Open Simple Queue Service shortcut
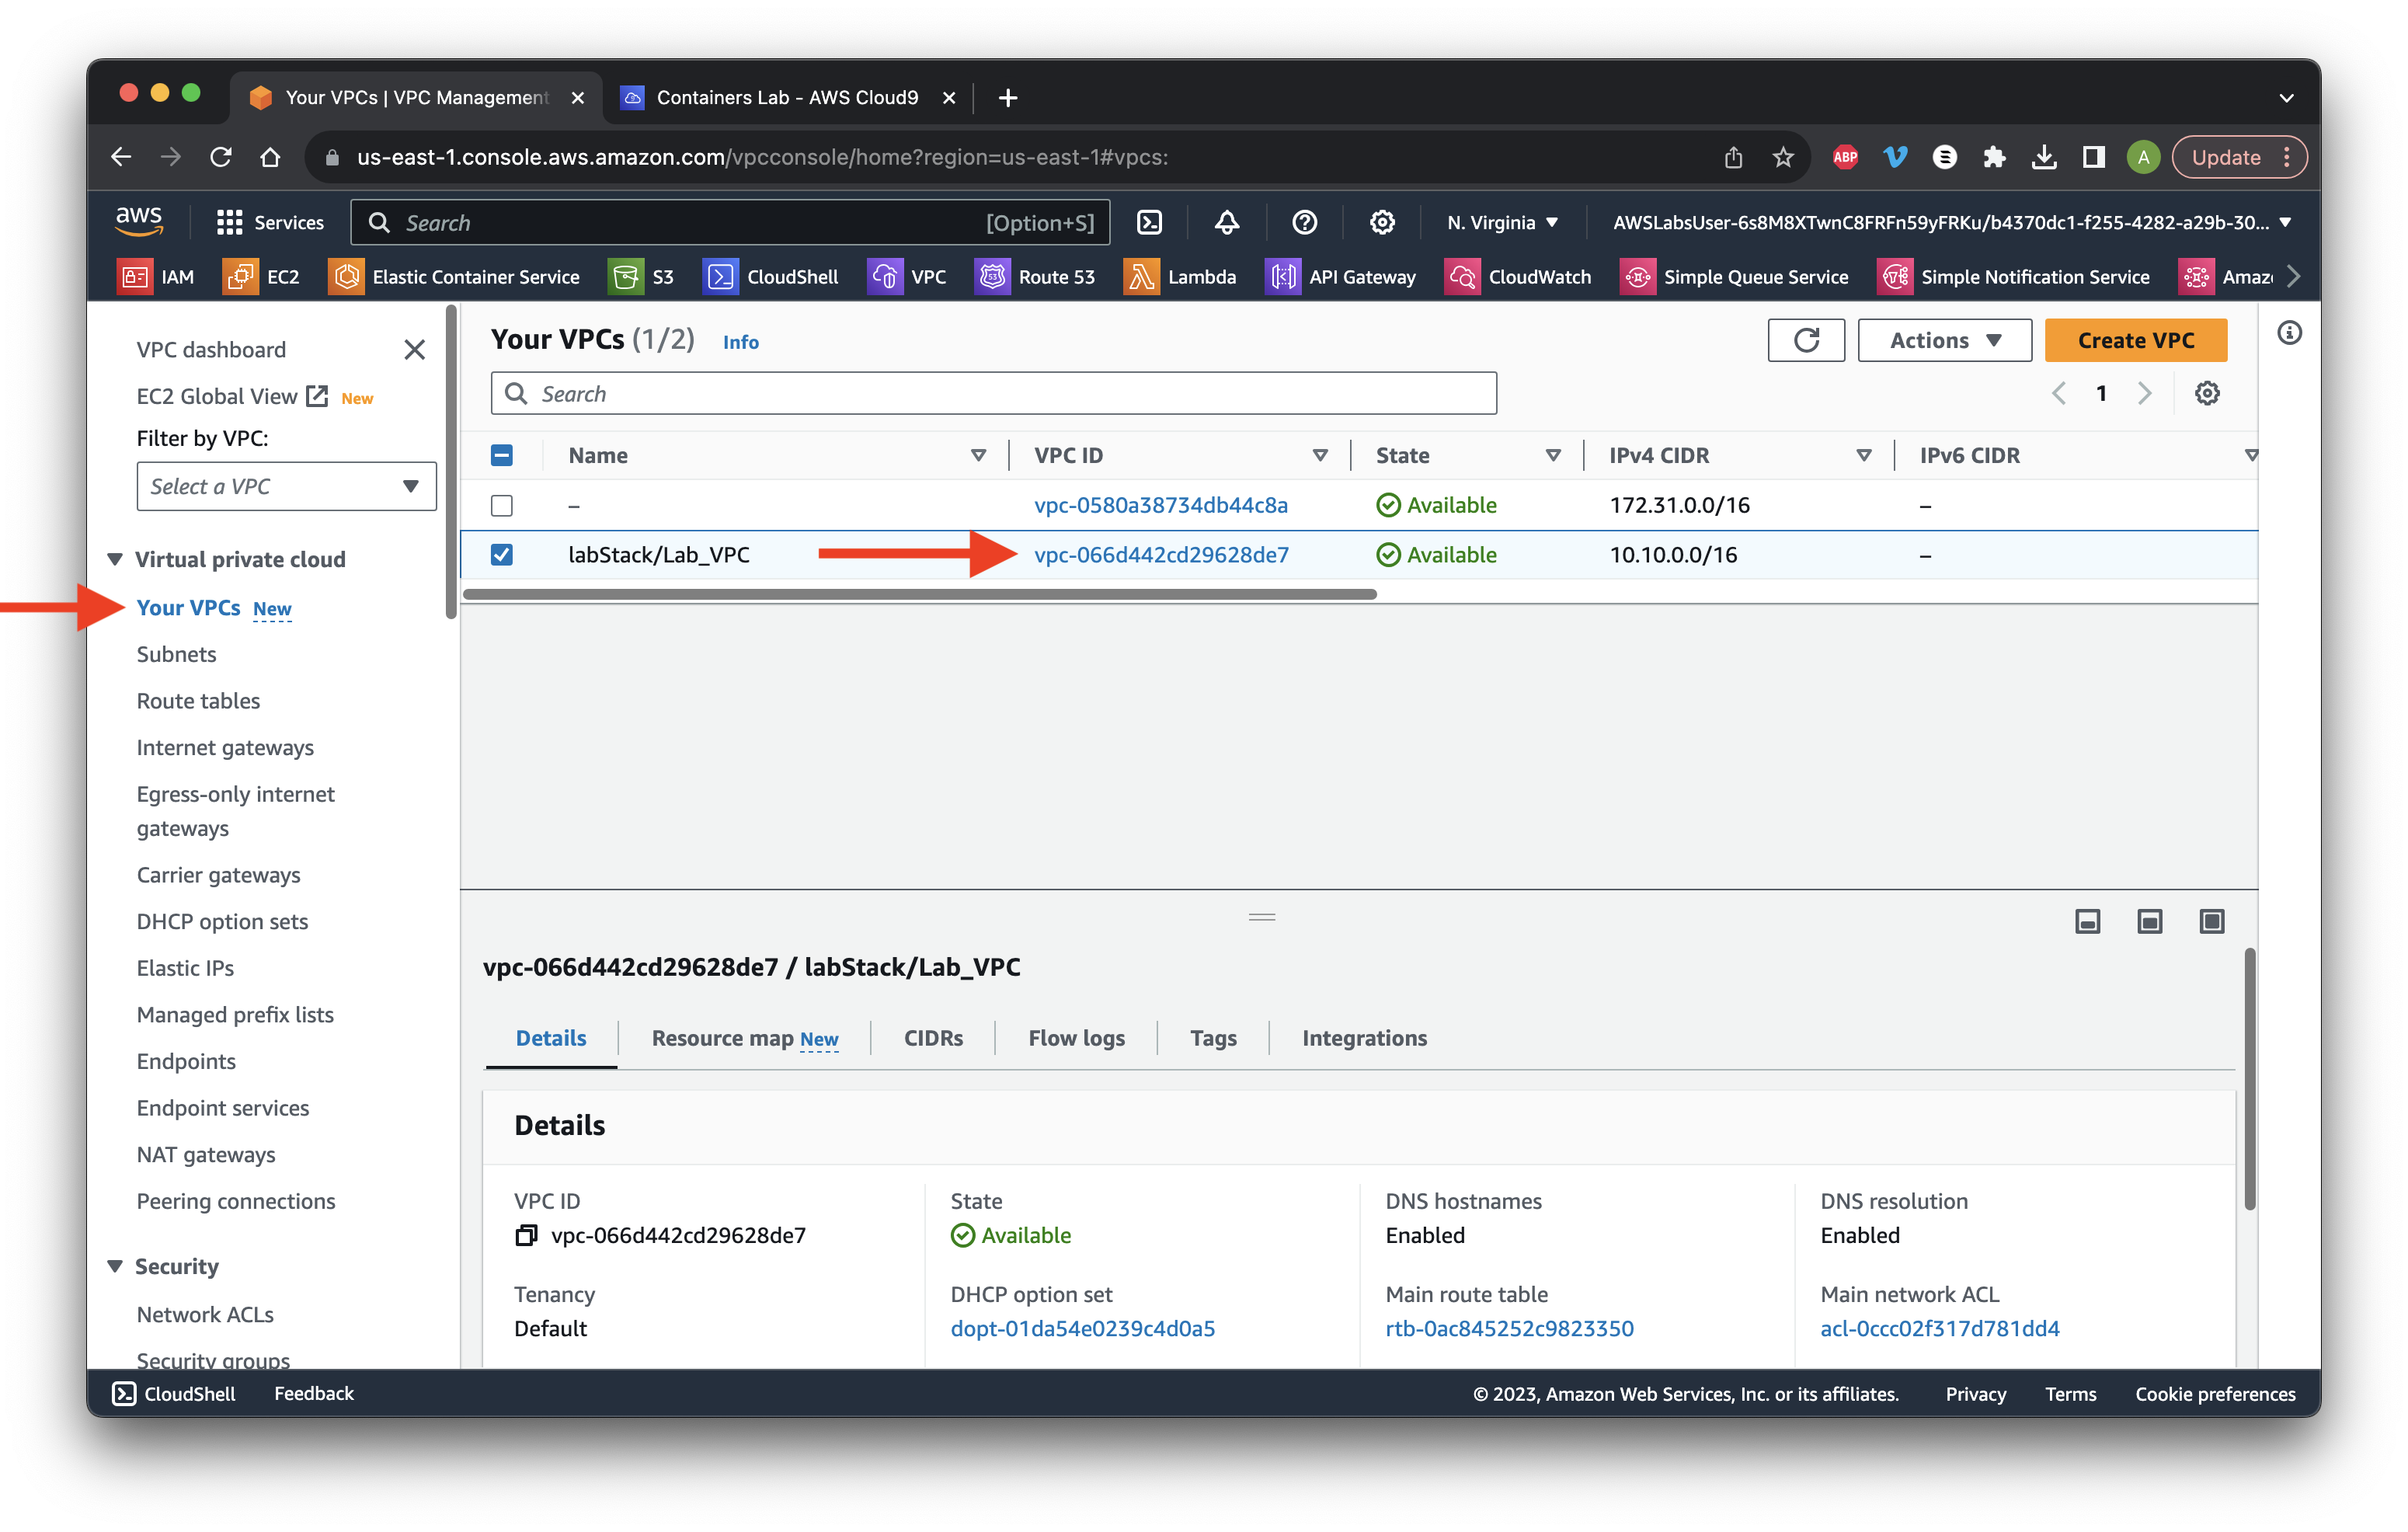 (1734, 277)
